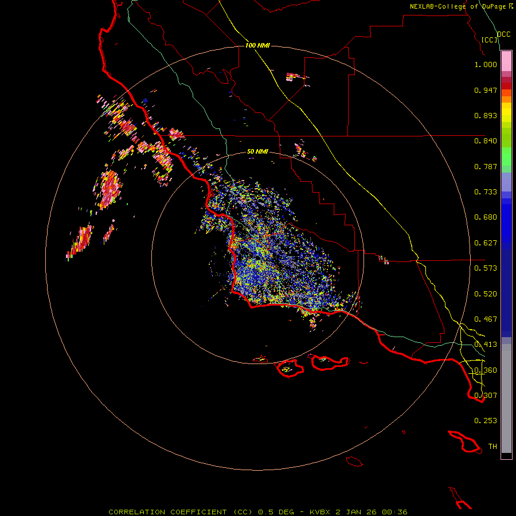Select the 0.680 scale value
Viewport: 516px width, 516px height.
click(x=486, y=217)
